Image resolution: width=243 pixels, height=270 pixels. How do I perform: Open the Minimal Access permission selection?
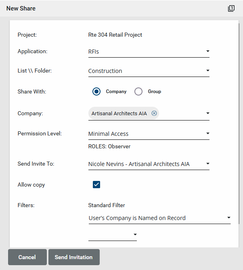[x=145, y=134]
